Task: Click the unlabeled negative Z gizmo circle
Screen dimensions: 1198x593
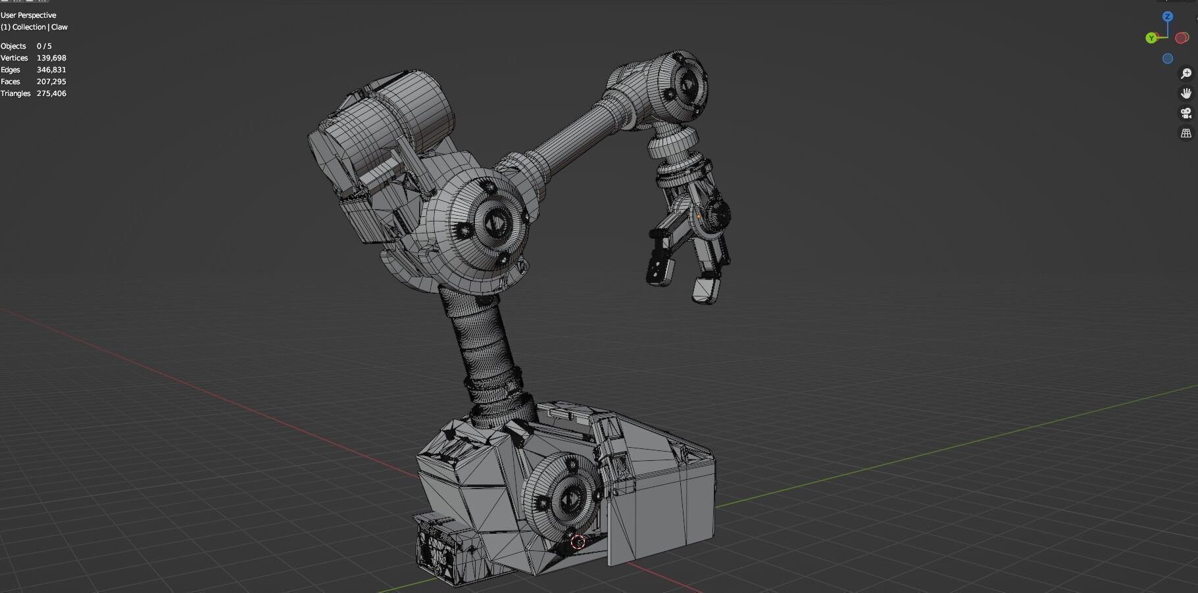Action: coord(1168,59)
